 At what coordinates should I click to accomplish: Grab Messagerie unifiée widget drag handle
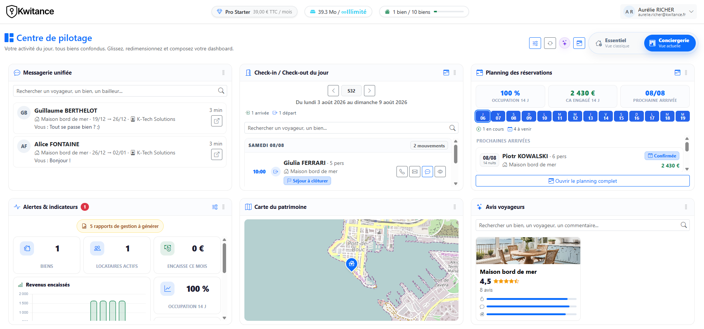point(223,73)
